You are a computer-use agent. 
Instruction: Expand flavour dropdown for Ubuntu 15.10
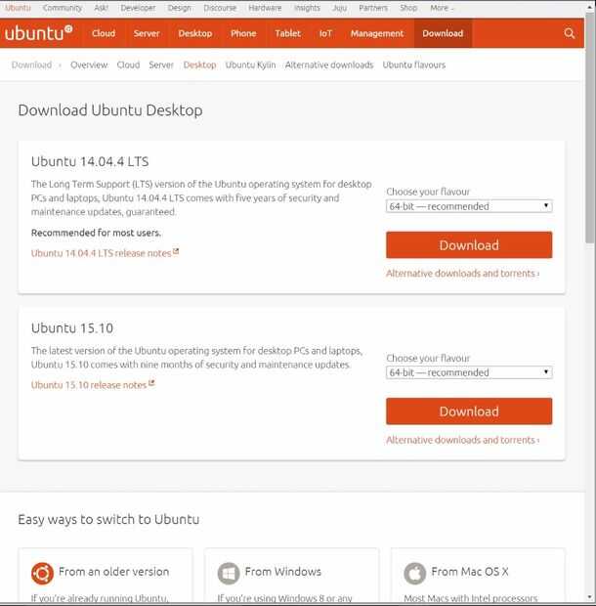[x=469, y=372]
